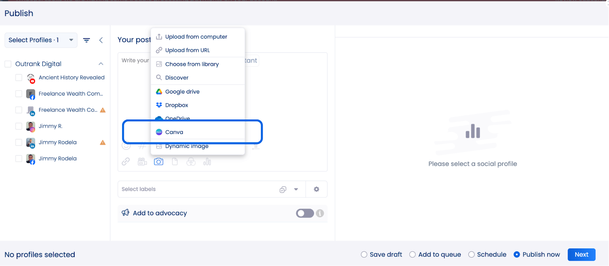Image resolution: width=609 pixels, height=266 pixels.
Task: Open the Select Profiles dropdown
Action: point(40,40)
